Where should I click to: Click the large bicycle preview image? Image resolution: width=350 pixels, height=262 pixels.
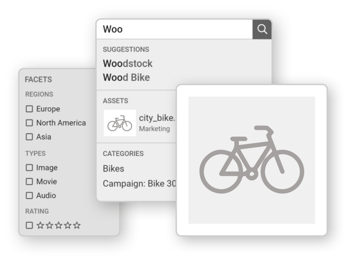[252, 160]
